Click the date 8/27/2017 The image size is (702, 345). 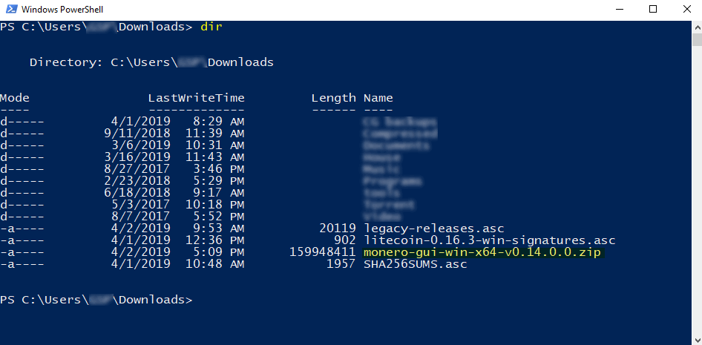point(137,169)
